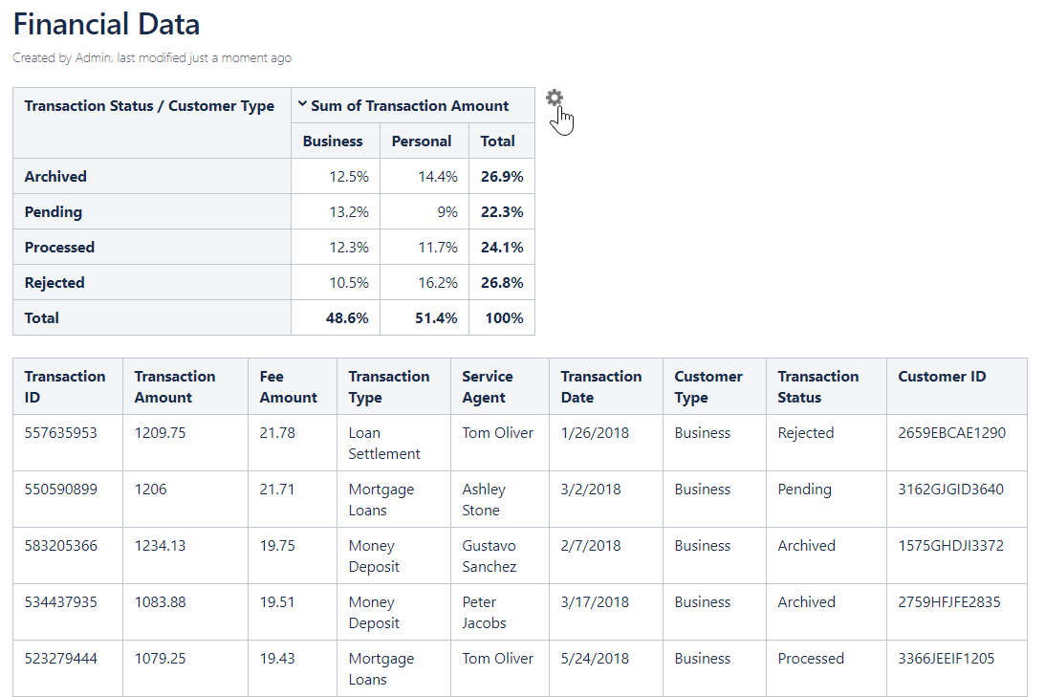Select the Pending row label
Screen dimensions: 1045x697
click(x=54, y=211)
